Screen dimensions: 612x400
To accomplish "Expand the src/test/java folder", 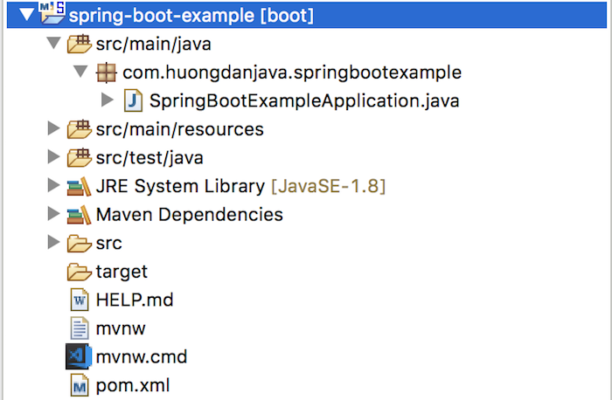I will 53,156.
